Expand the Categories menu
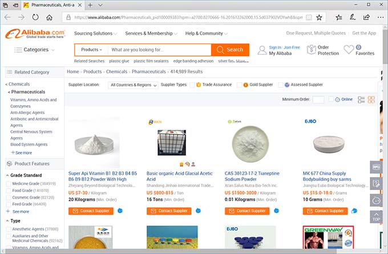The width and height of the screenshot is (388, 254). point(35,50)
